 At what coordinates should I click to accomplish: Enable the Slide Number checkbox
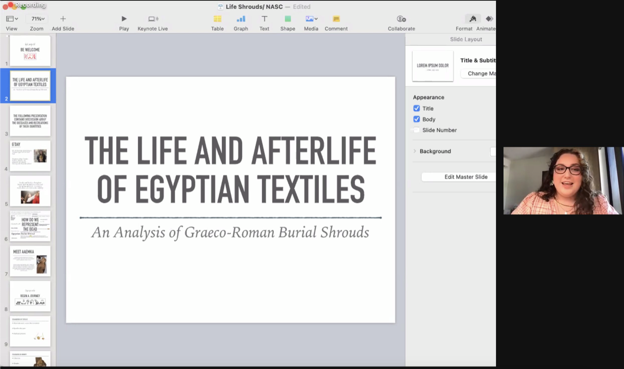417,130
